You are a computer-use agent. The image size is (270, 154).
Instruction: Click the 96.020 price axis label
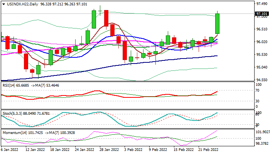(x=262, y=42)
